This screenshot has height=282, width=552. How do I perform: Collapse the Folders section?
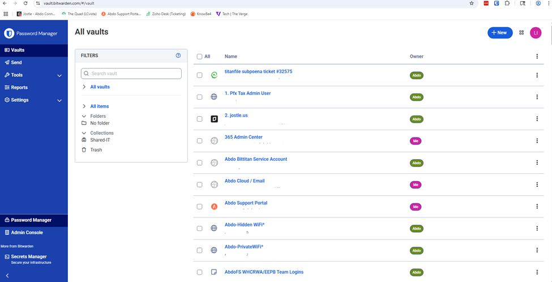[84, 116]
